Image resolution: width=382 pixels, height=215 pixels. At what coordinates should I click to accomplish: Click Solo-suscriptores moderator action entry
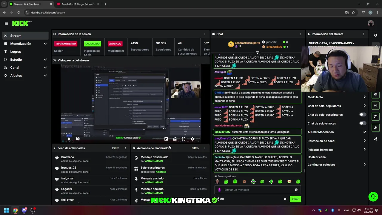point(171,170)
